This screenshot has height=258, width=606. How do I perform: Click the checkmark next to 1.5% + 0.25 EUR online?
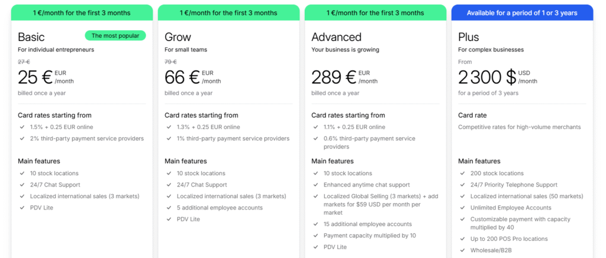point(22,127)
